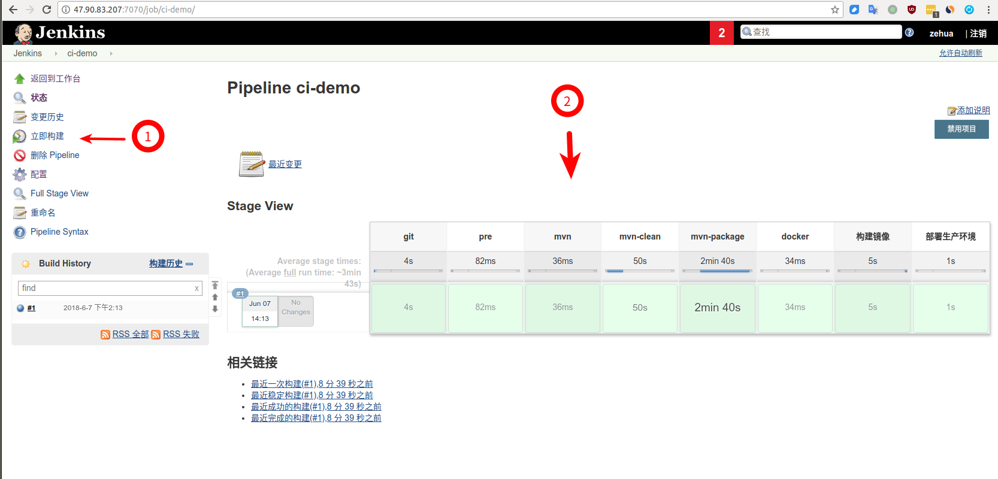Clear the find field with x
Viewport: 998px width, 479px height.
point(196,289)
